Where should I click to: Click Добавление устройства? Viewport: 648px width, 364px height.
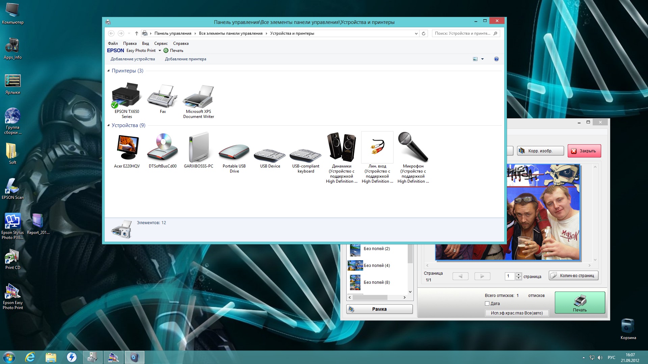133,59
